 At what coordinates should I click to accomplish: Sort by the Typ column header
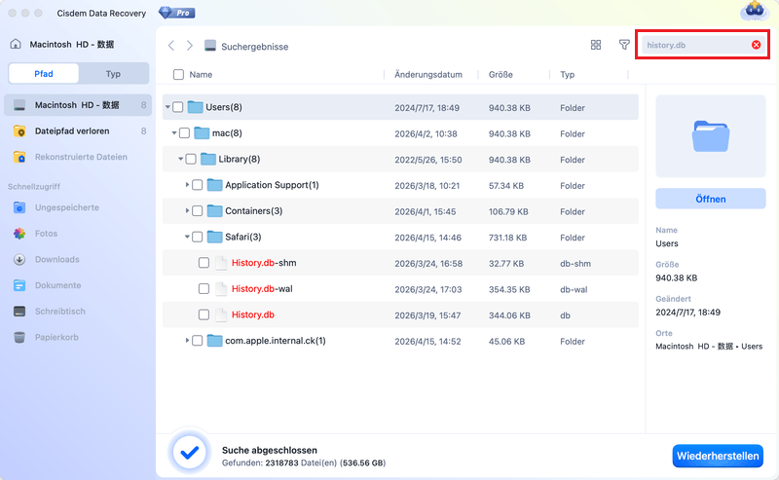(568, 75)
